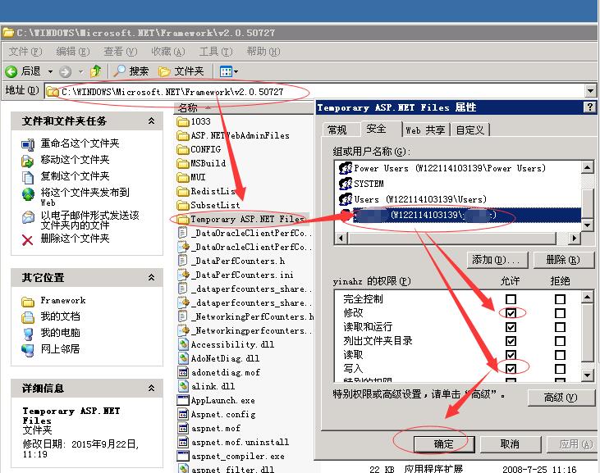Sort list by Name (名称) column header
Screen dimensions: 600x473
(x=244, y=107)
